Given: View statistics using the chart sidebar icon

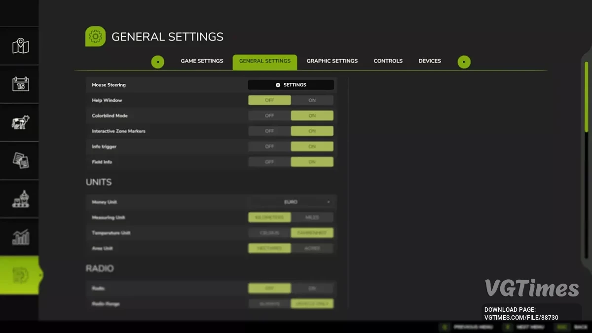Looking at the screenshot, I should [x=20, y=237].
